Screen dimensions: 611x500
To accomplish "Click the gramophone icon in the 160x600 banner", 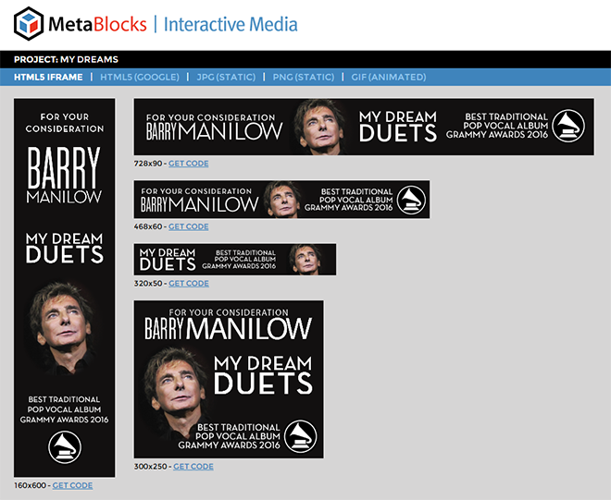I will (x=65, y=447).
